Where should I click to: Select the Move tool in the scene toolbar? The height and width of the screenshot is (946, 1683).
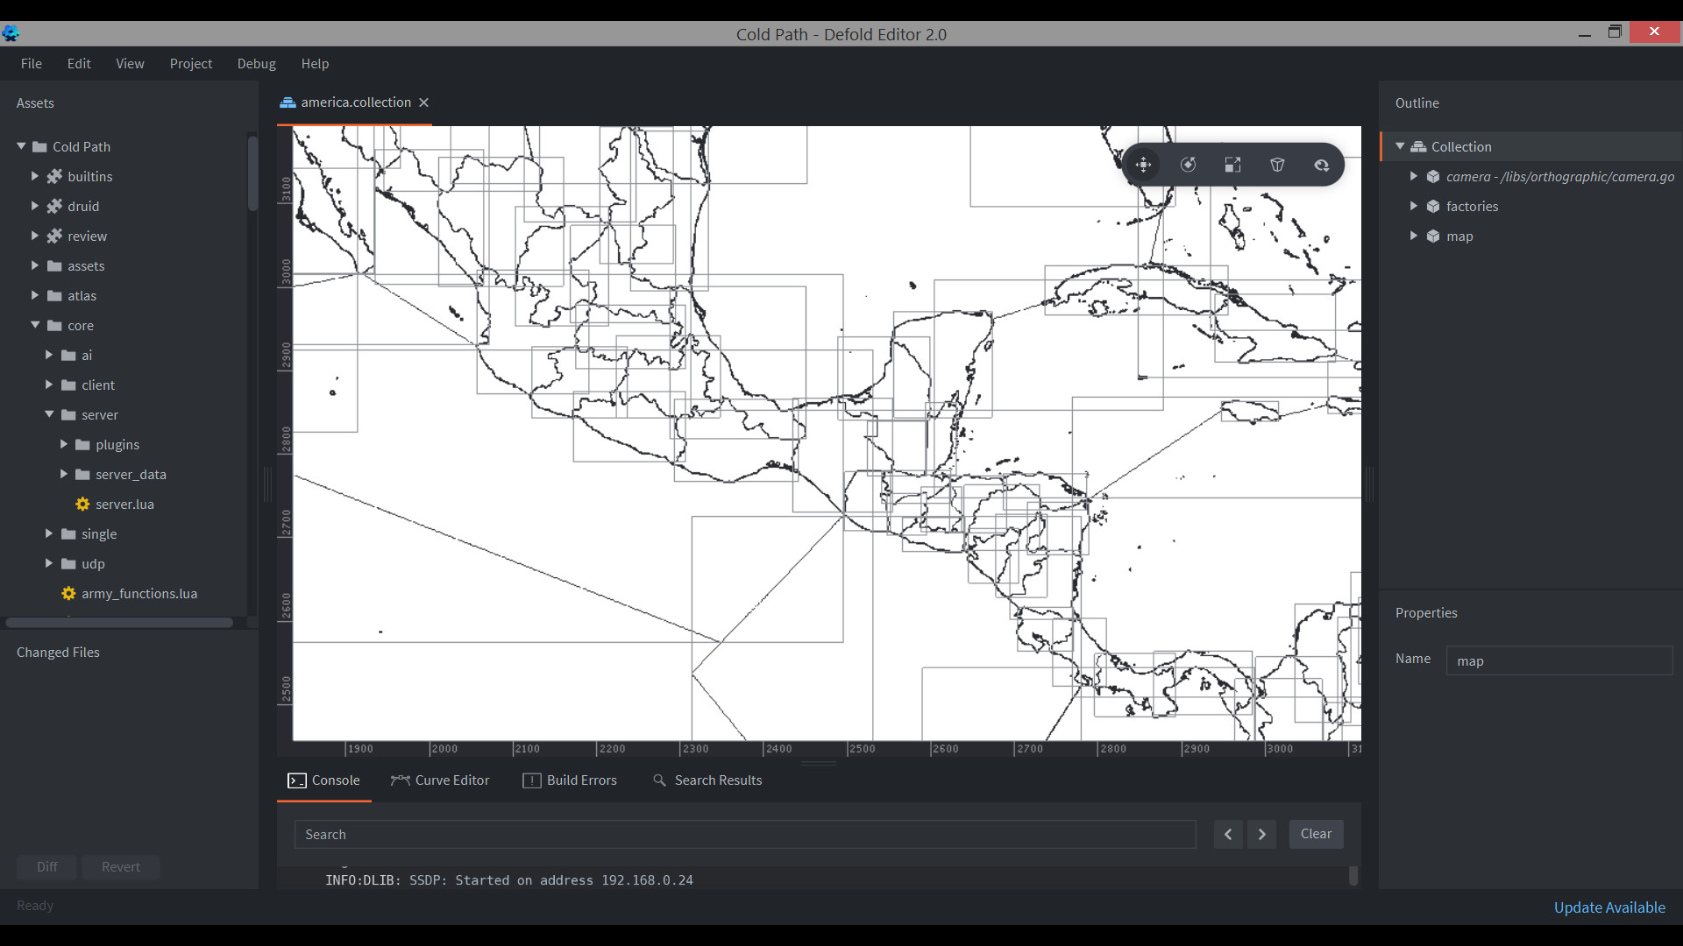click(1143, 165)
